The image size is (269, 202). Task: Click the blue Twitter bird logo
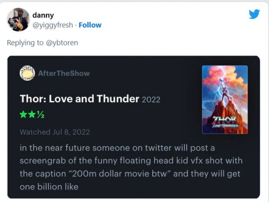click(x=254, y=14)
